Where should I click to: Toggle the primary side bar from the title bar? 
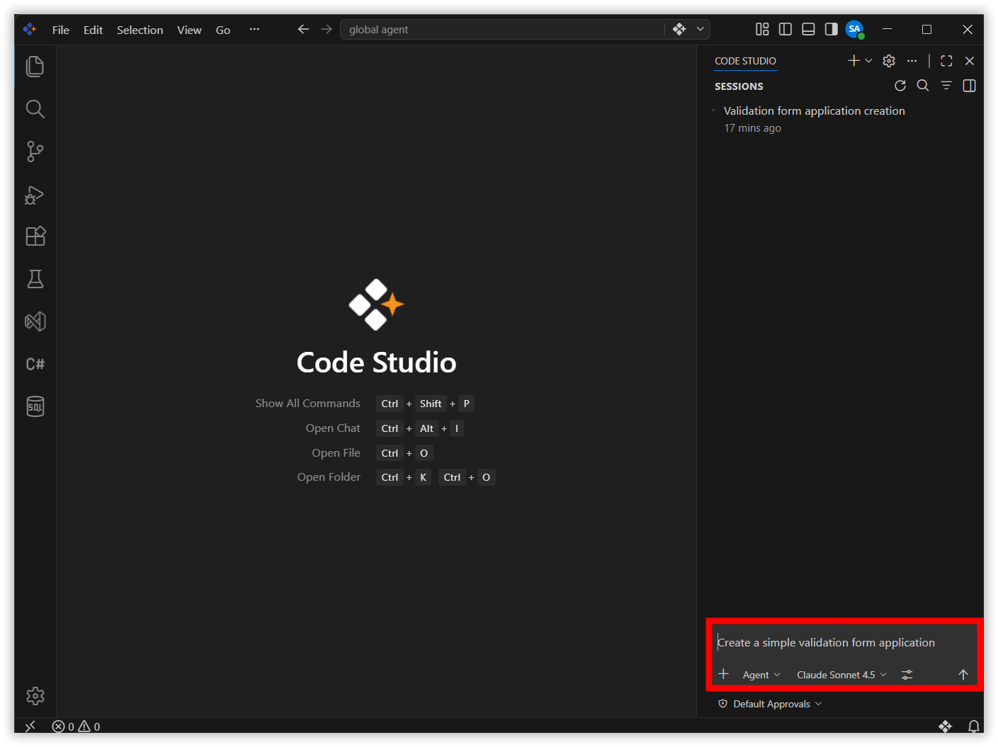pos(786,29)
